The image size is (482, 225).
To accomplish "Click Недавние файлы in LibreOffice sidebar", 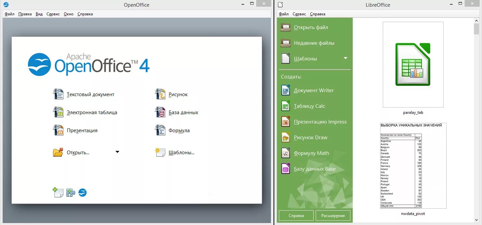I will tap(314, 43).
